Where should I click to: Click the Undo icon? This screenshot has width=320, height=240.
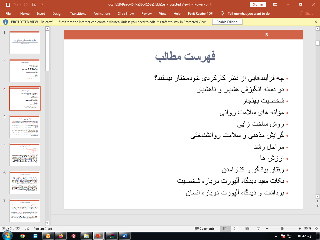(x=16, y=4)
